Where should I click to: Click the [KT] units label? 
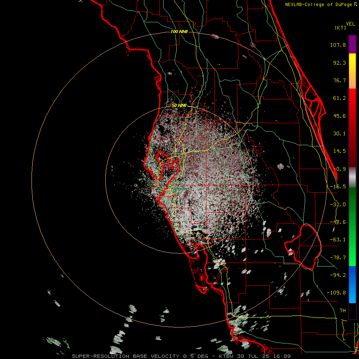[x=341, y=28]
